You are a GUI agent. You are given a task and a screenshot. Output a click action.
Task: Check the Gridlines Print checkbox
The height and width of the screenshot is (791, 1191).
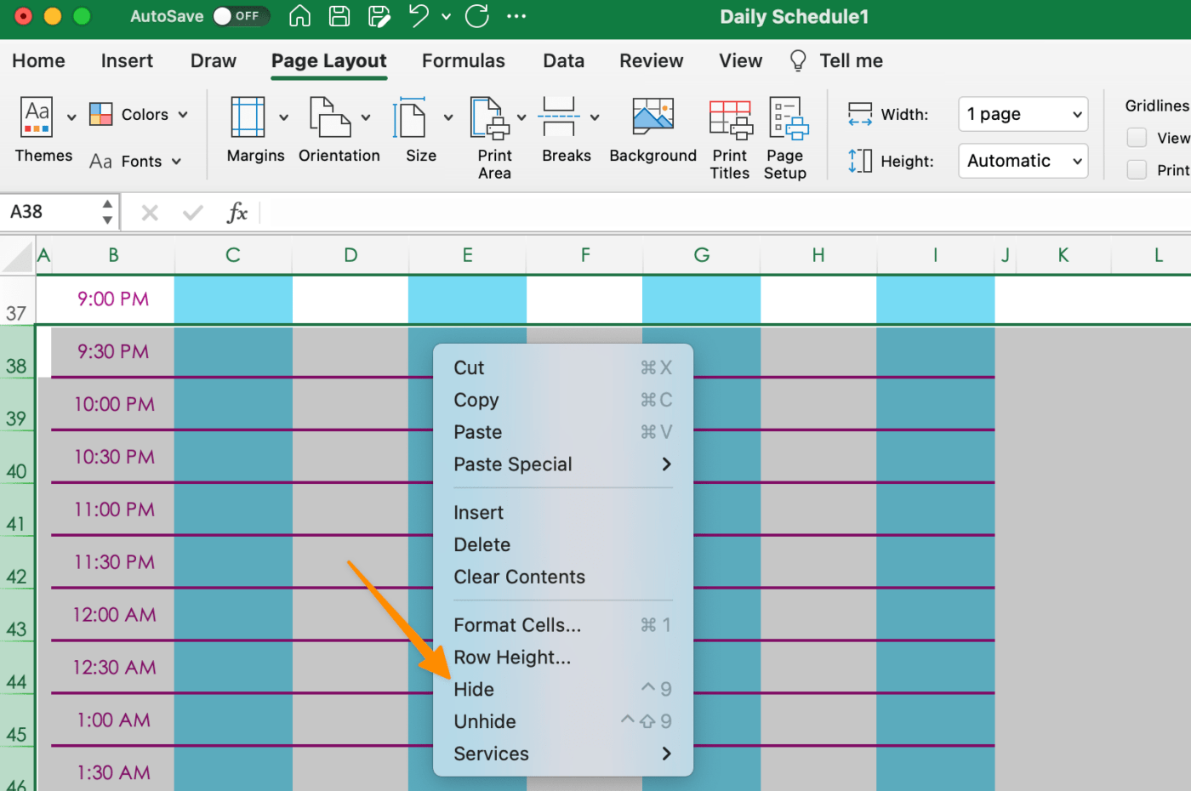click(x=1137, y=170)
